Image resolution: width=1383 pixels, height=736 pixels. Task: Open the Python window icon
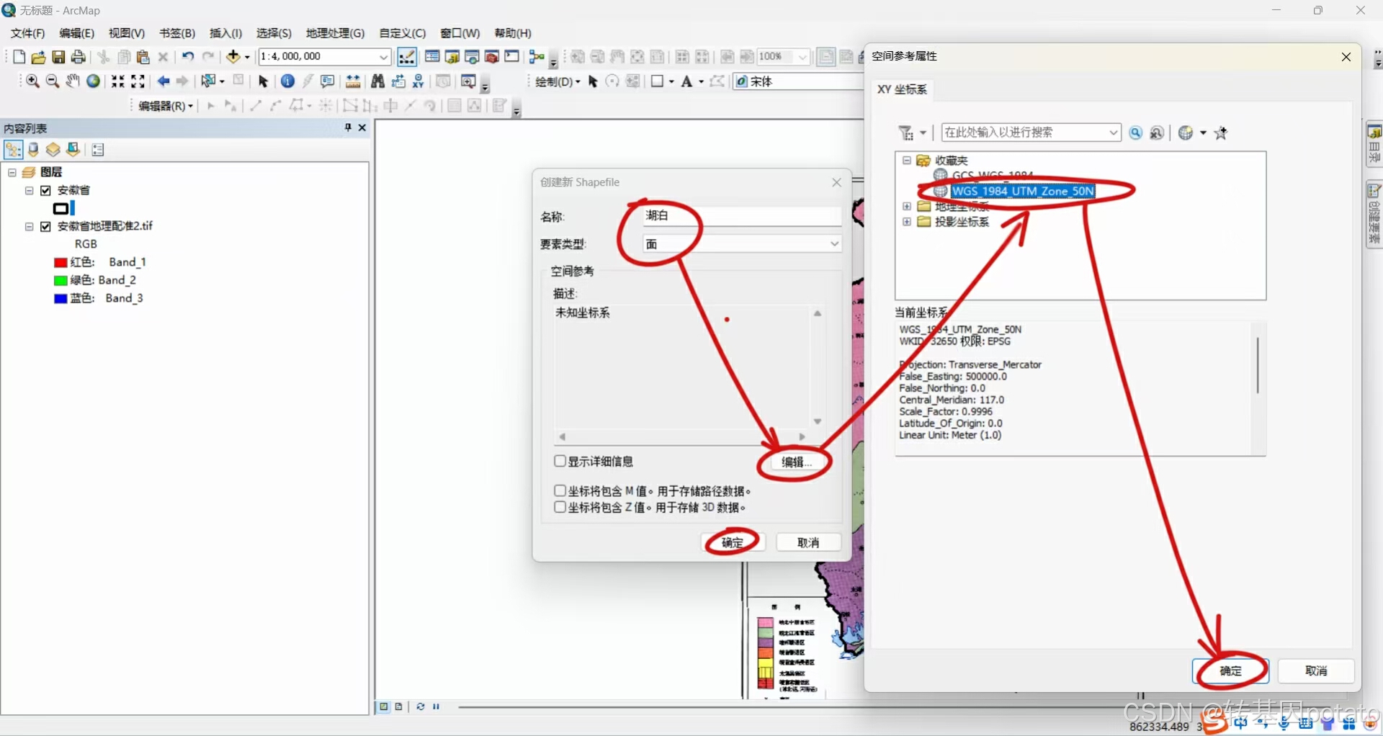(512, 56)
